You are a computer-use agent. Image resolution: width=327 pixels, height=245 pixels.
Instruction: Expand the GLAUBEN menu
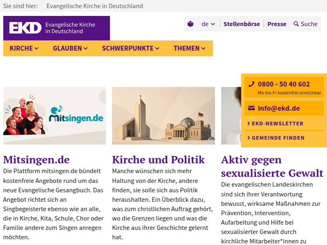[x=70, y=48]
